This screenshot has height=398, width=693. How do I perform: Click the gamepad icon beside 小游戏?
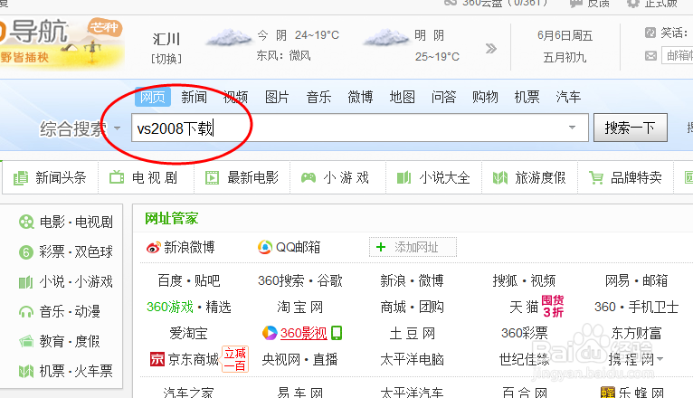click(308, 178)
